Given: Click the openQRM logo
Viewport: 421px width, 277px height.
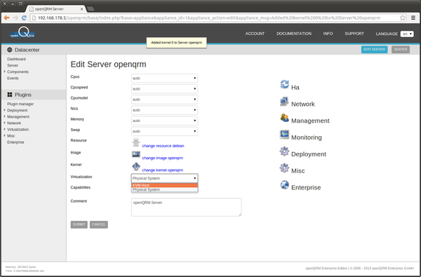Looking at the screenshot, I should tap(22, 33).
